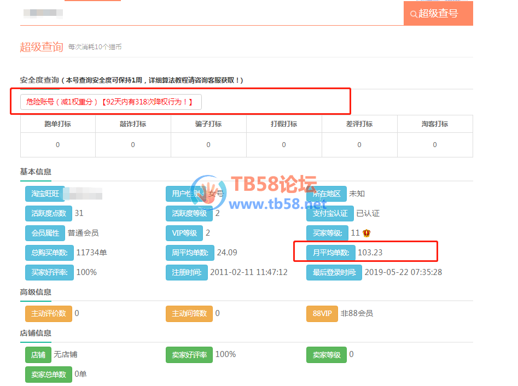Select the 活跃度点数 tag
This screenshot has width=518, height=386.
(48, 213)
